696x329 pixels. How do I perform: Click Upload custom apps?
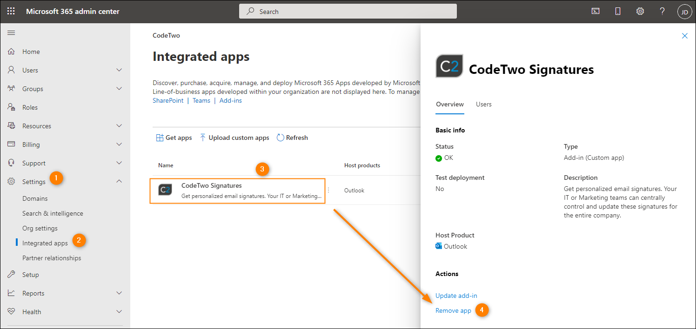coord(234,138)
